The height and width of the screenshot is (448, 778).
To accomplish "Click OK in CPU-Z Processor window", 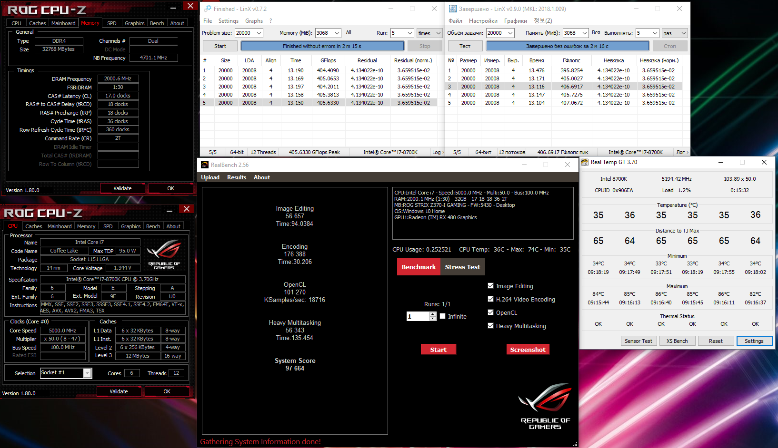I will click(167, 391).
